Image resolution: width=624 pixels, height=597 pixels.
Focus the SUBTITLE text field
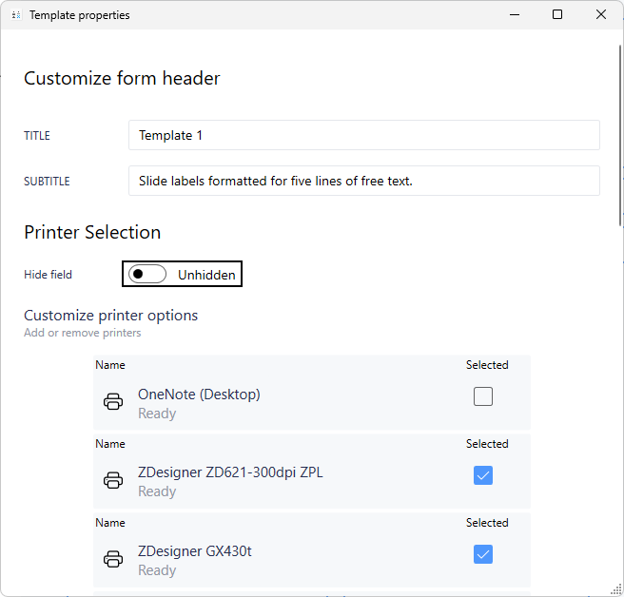point(363,181)
